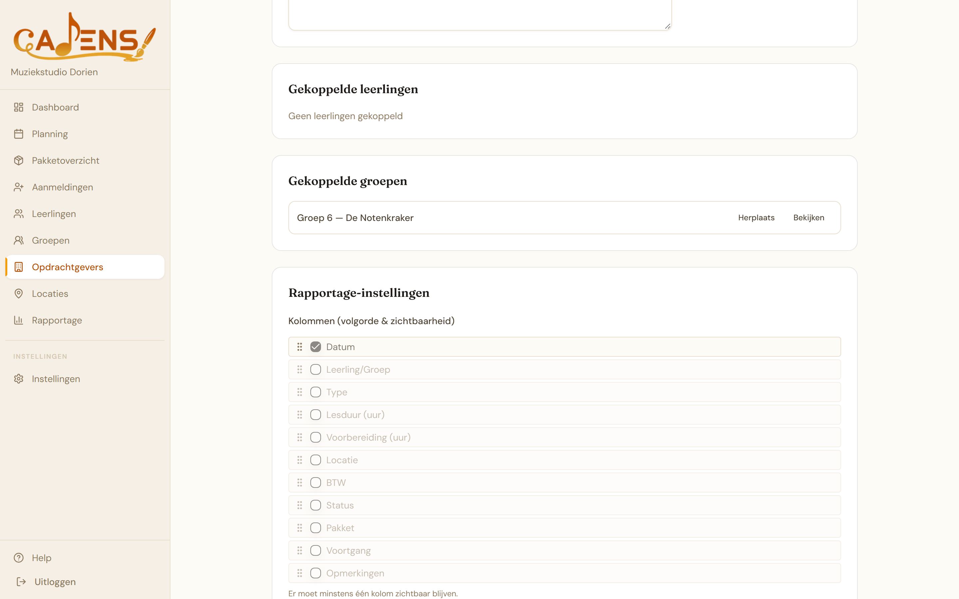
Task: Click Herplaats for Groep 6
Action: point(756,218)
